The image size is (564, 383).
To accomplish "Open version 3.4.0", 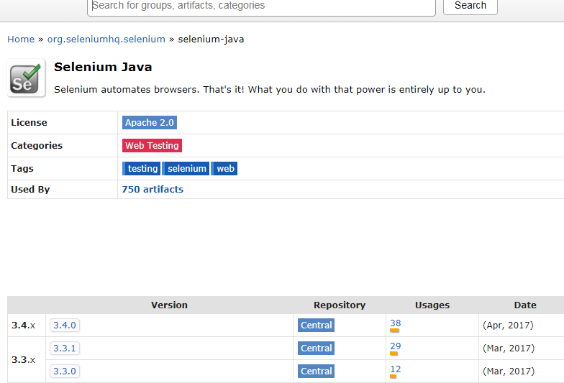I will [65, 325].
